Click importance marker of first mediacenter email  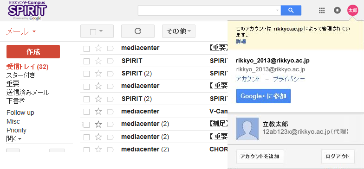110,48
